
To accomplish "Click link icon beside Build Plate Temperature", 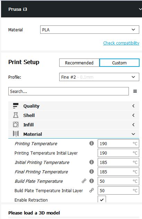I will [84, 181].
